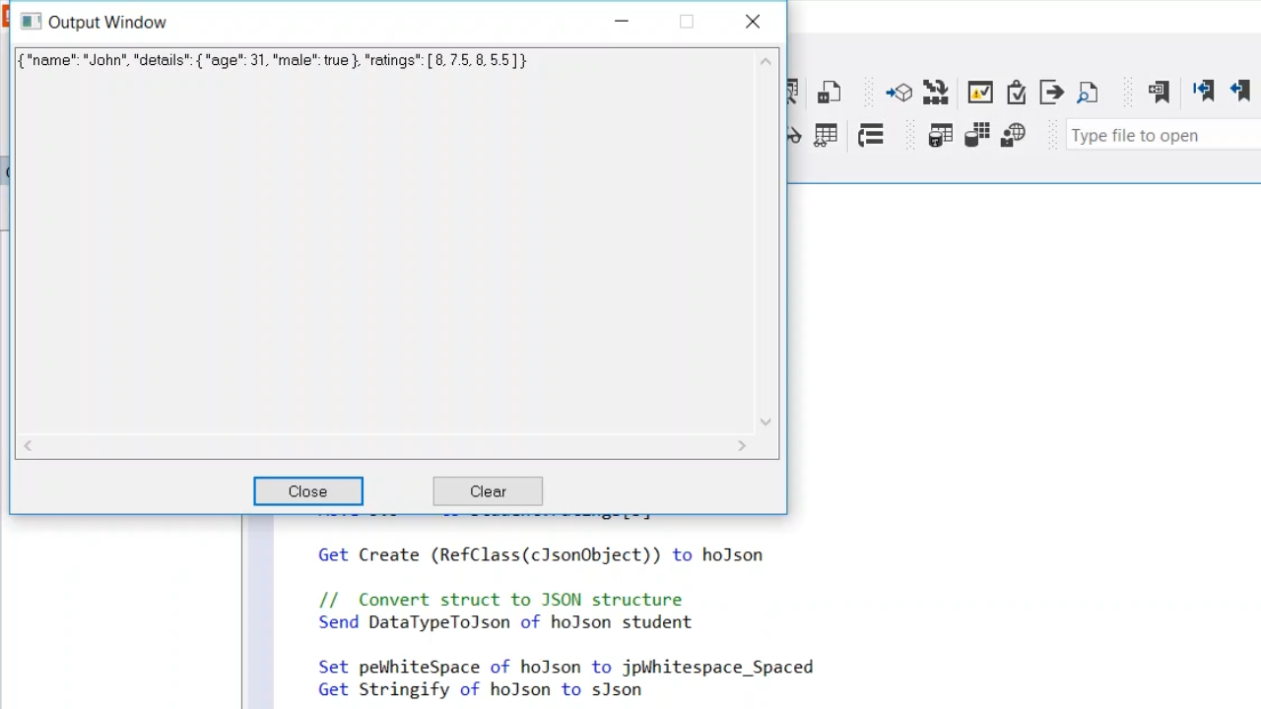Click the database with table icon
1261x709 pixels.
[x=941, y=136]
